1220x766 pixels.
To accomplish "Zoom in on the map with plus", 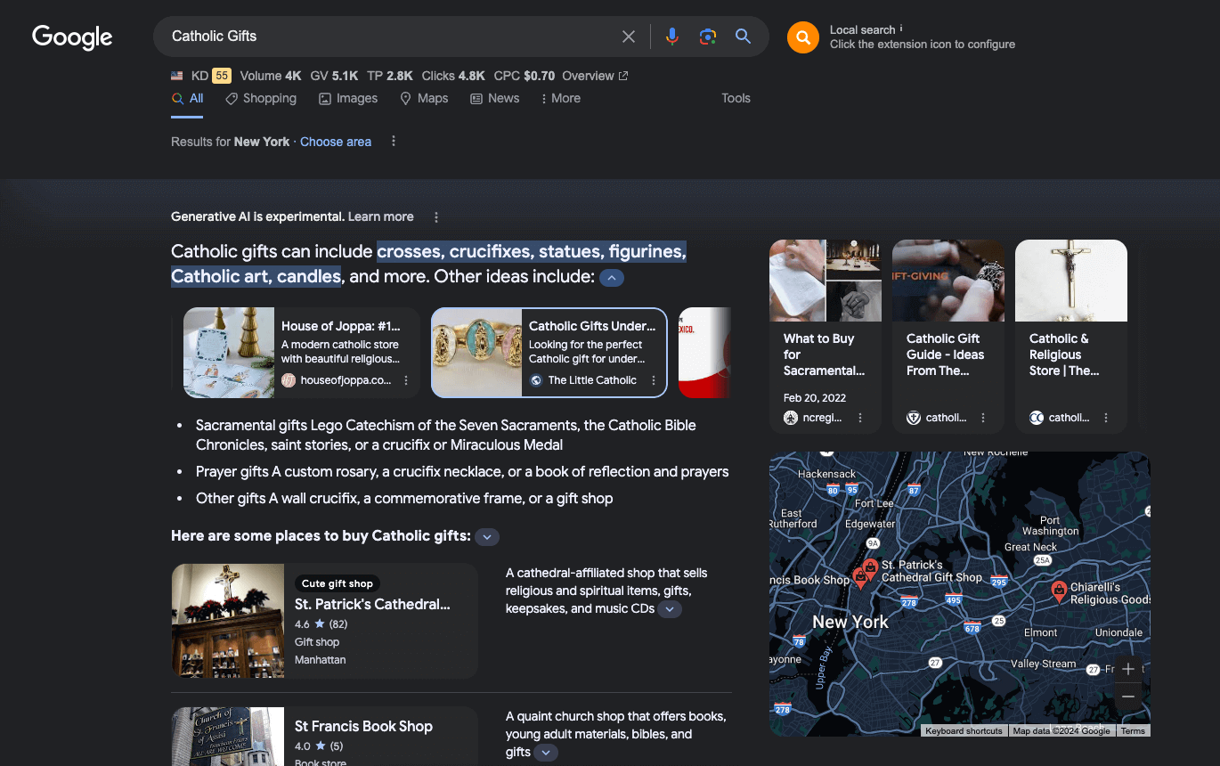I will pos(1128,669).
